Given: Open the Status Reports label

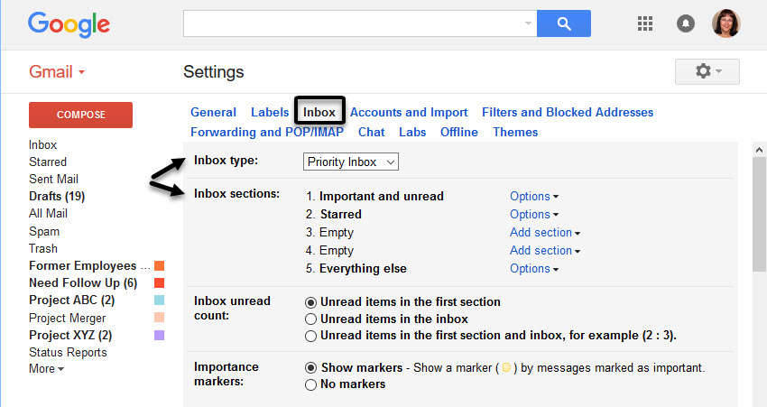Looking at the screenshot, I should 68,352.
